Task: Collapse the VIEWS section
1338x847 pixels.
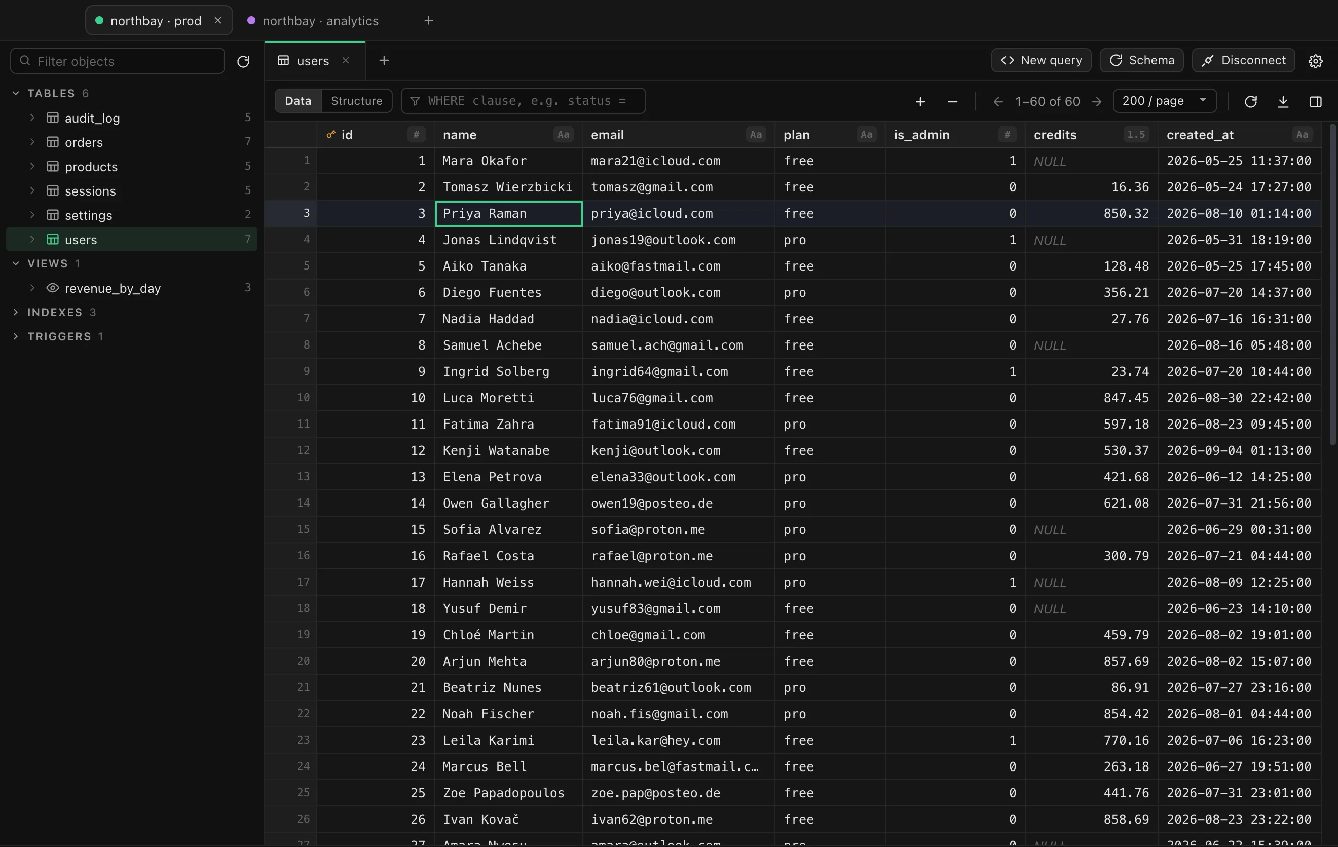Action: click(x=16, y=263)
